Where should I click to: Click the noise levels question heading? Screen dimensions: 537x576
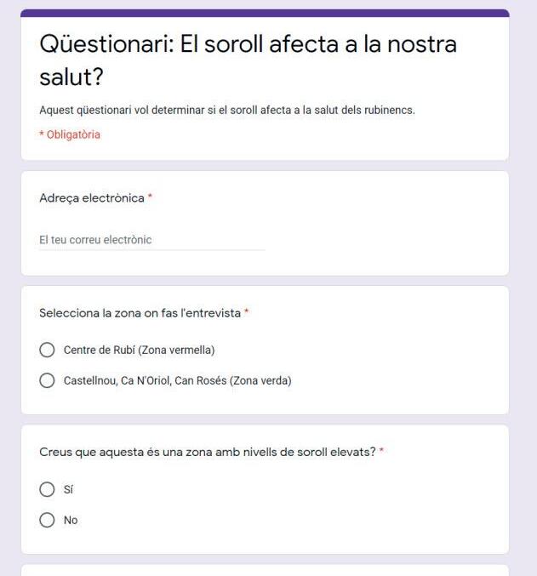(207, 451)
